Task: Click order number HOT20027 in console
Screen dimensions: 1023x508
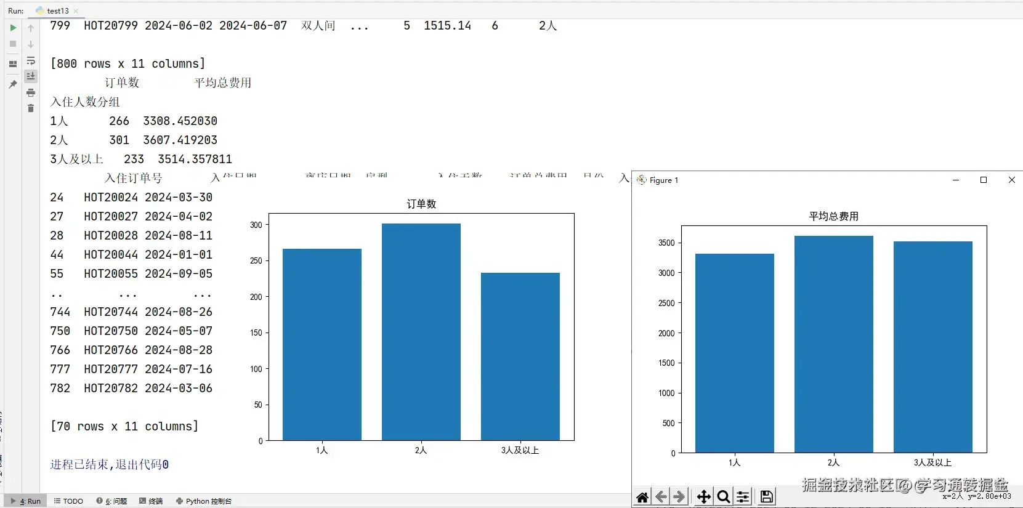Action: (111, 216)
